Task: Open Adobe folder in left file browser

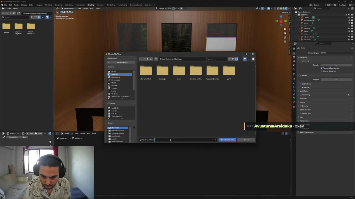Action: tap(6, 28)
